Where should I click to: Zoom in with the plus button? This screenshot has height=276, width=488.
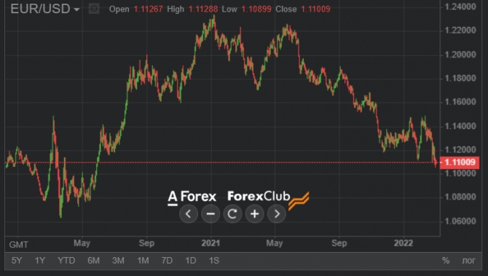click(x=255, y=214)
